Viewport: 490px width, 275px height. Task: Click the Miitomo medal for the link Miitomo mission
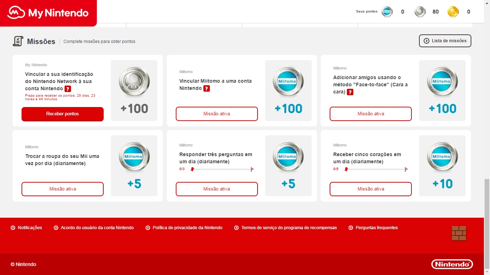pos(288,81)
